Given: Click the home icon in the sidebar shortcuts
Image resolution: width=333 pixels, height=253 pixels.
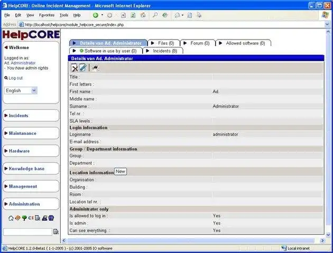Looking at the screenshot, I should point(11,218).
